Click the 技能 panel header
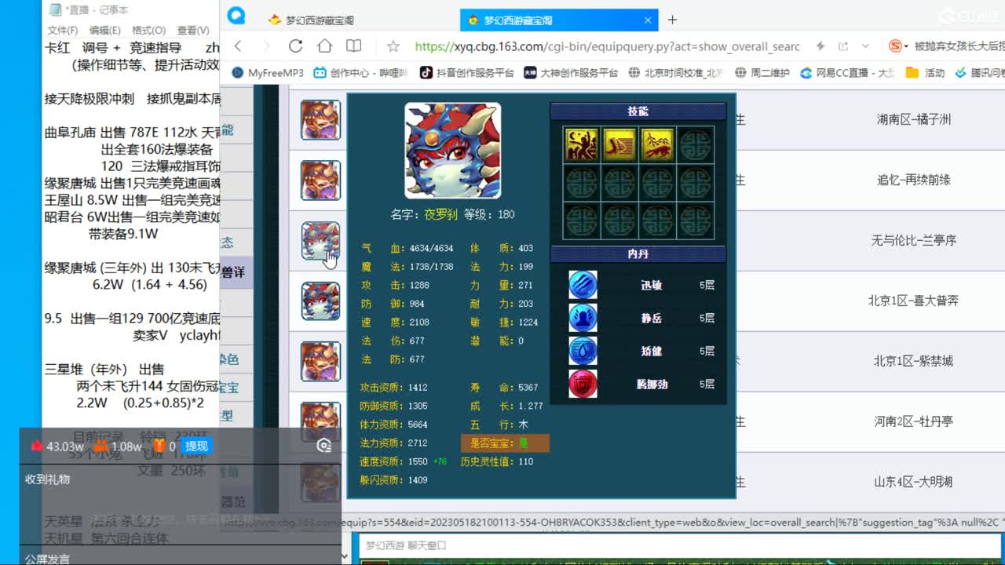This screenshot has height=565, width=1005. (638, 111)
